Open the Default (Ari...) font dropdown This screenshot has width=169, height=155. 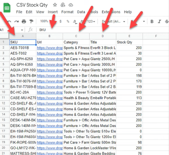113,21
